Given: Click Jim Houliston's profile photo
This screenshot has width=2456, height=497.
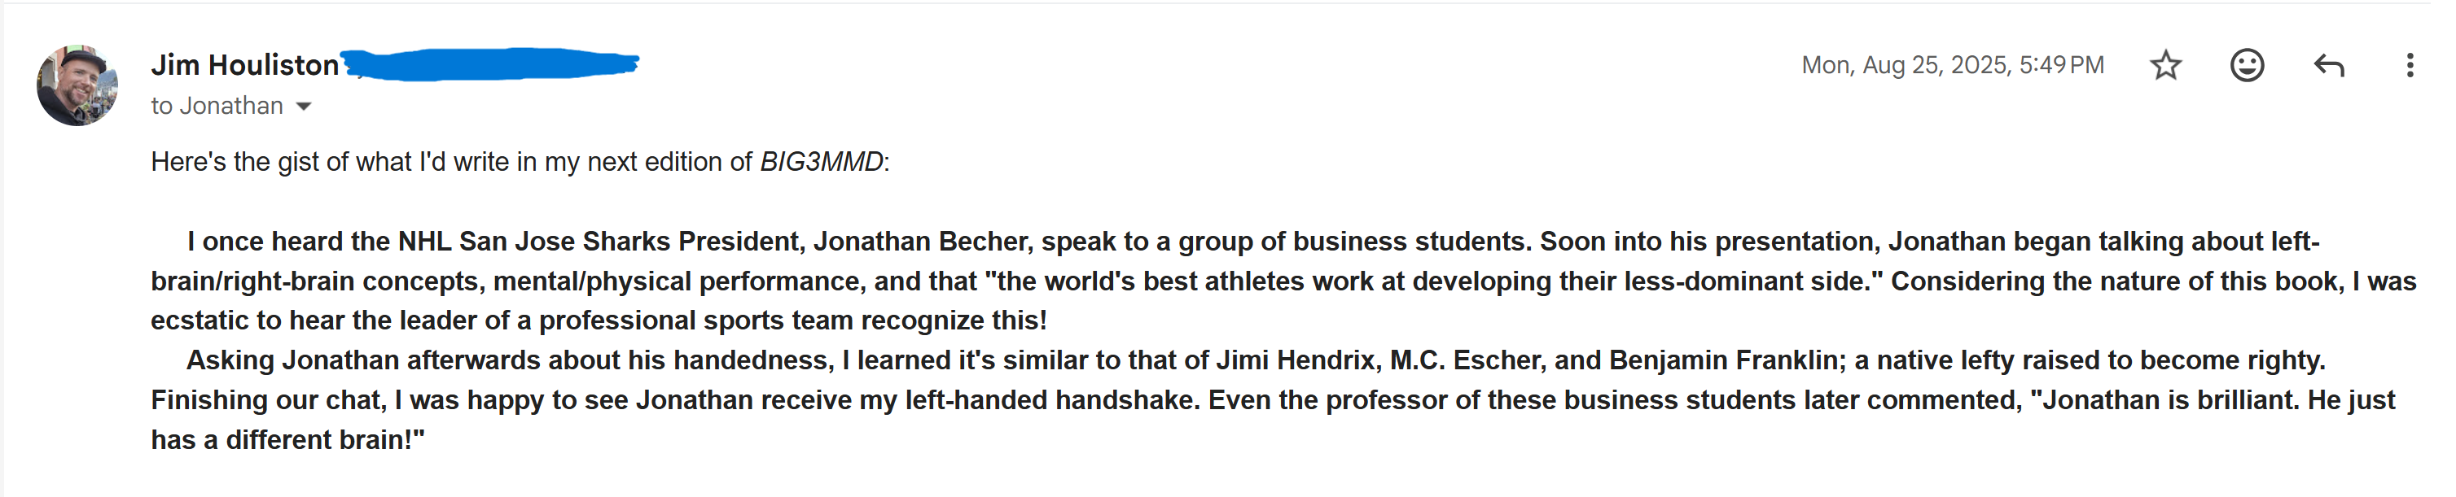Looking at the screenshot, I should 77,85.
